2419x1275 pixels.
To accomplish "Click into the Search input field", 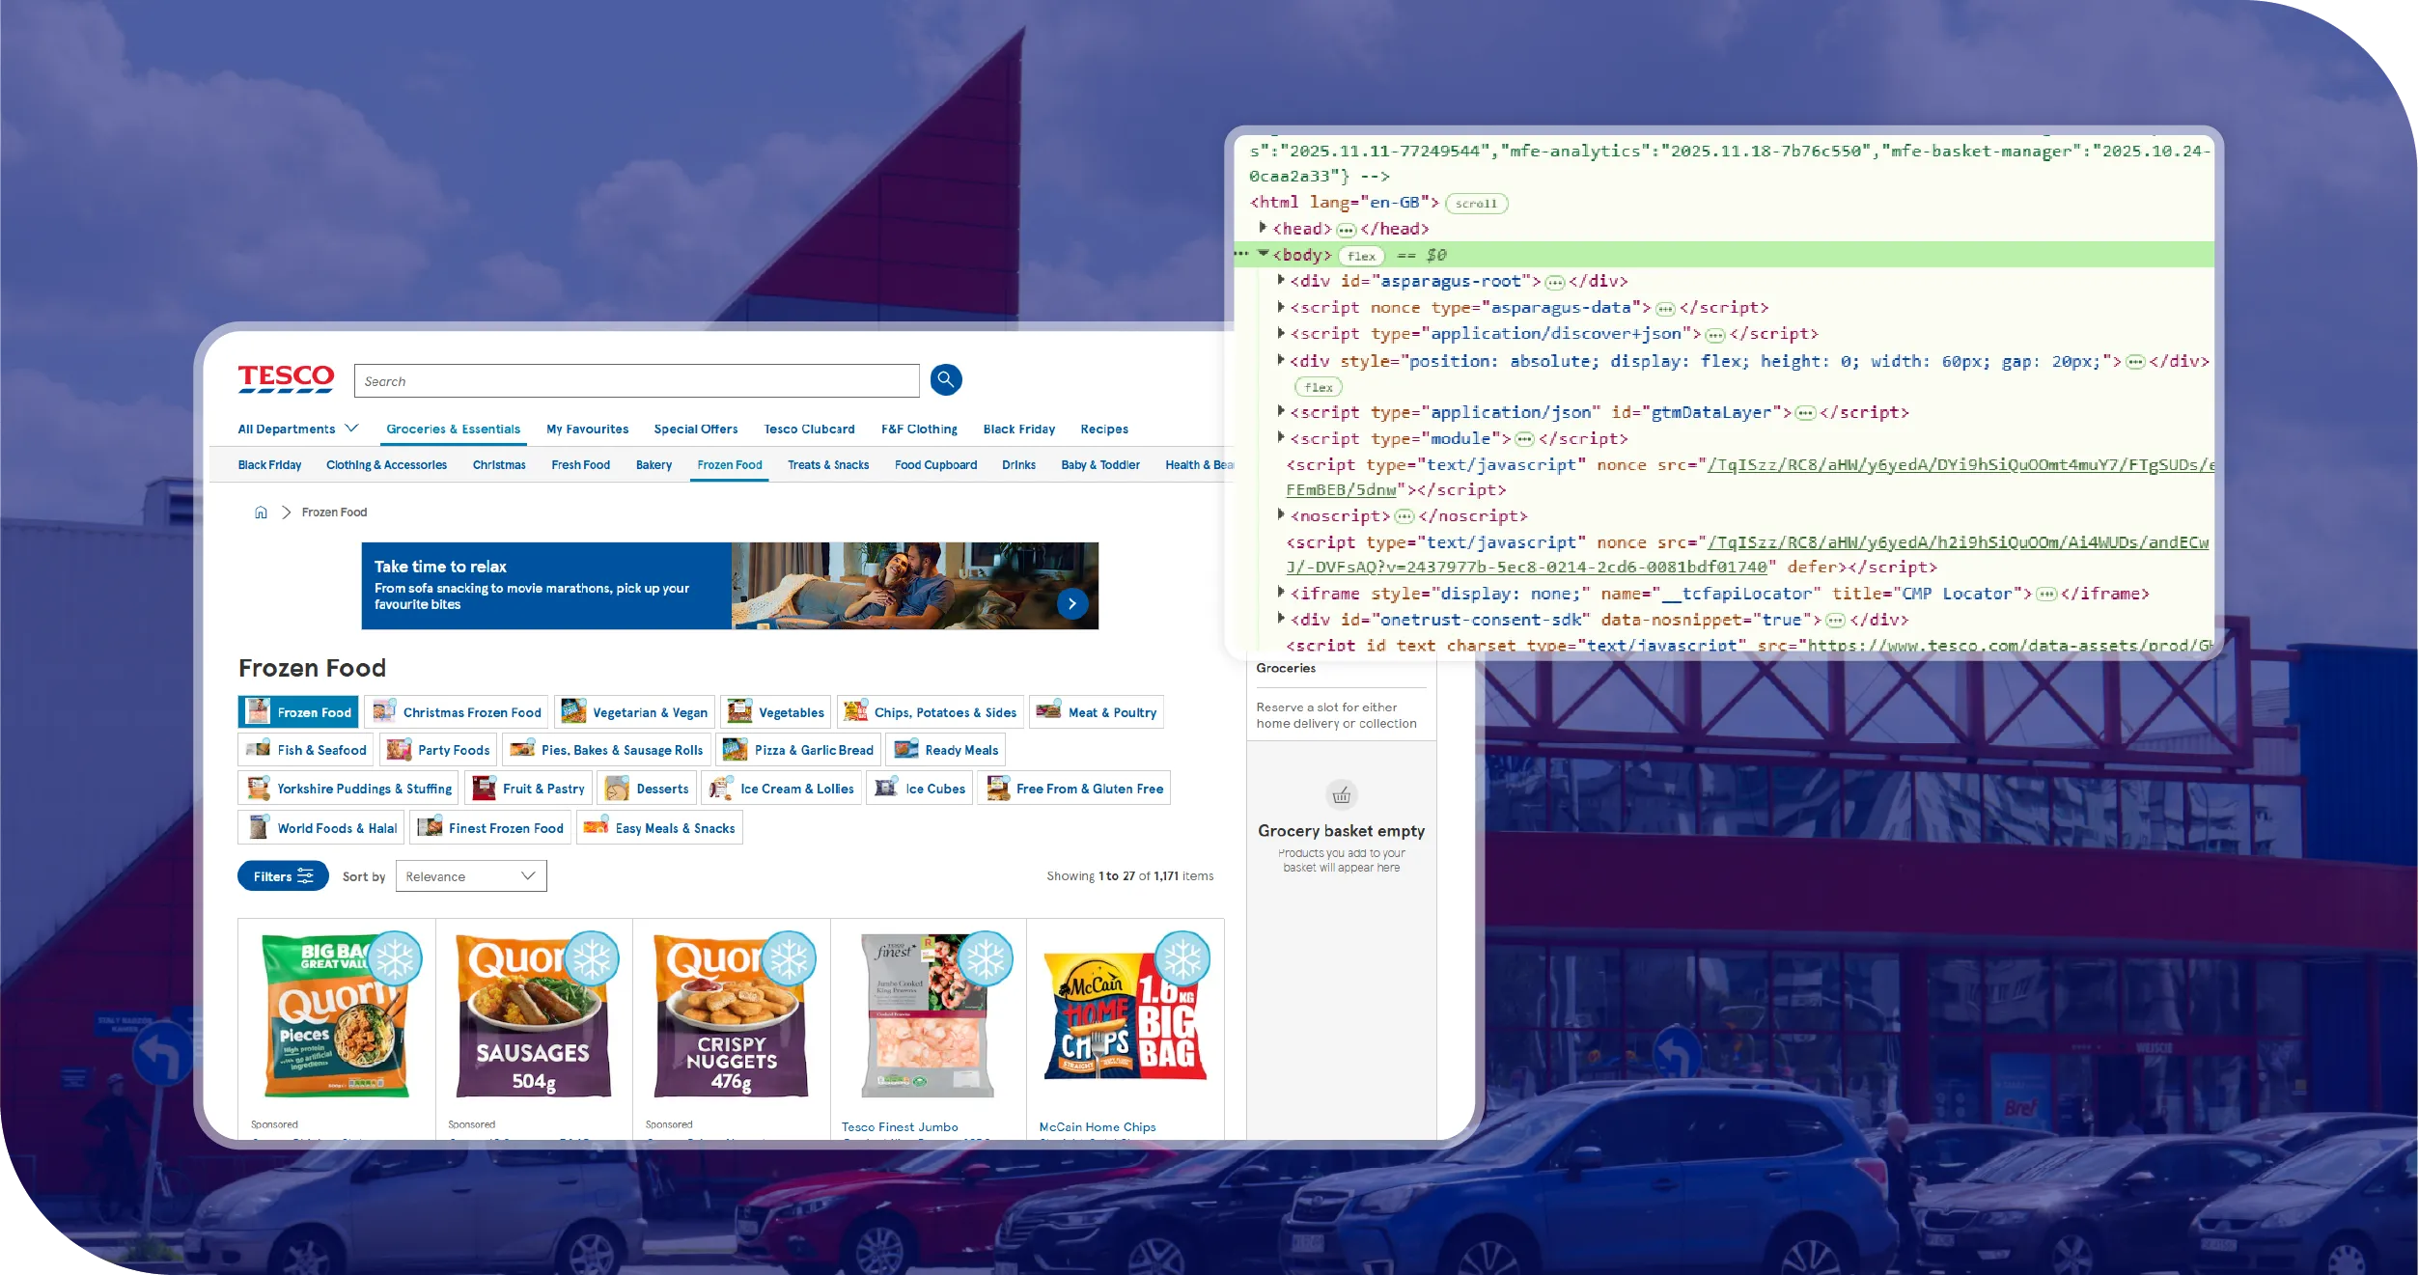I will point(636,381).
